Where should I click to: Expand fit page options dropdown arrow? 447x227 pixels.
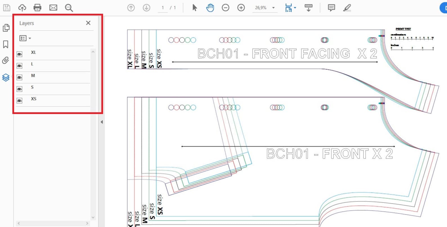295,8
